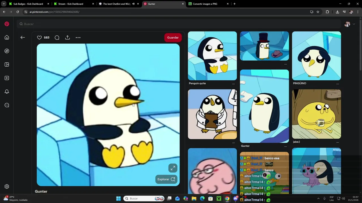
Task: Open more options for top hat penguin pin
Action: pos(285,64)
